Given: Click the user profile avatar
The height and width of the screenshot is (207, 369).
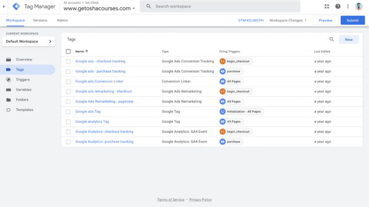Looking at the screenshot, I should [359, 6].
